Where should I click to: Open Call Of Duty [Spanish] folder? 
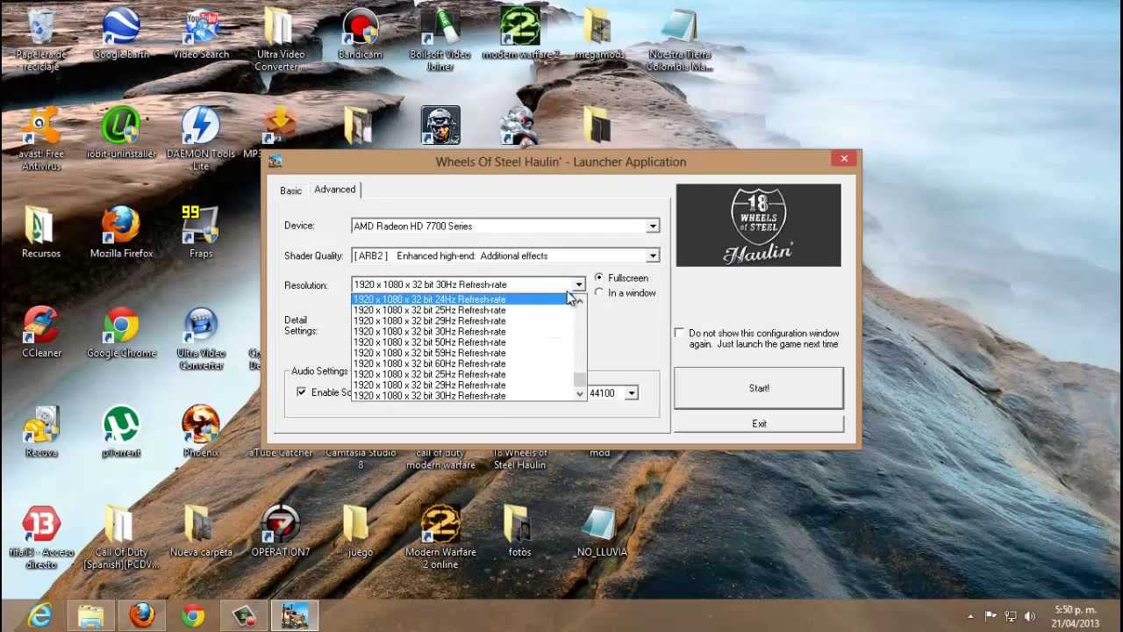pyautogui.click(x=121, y=537)
